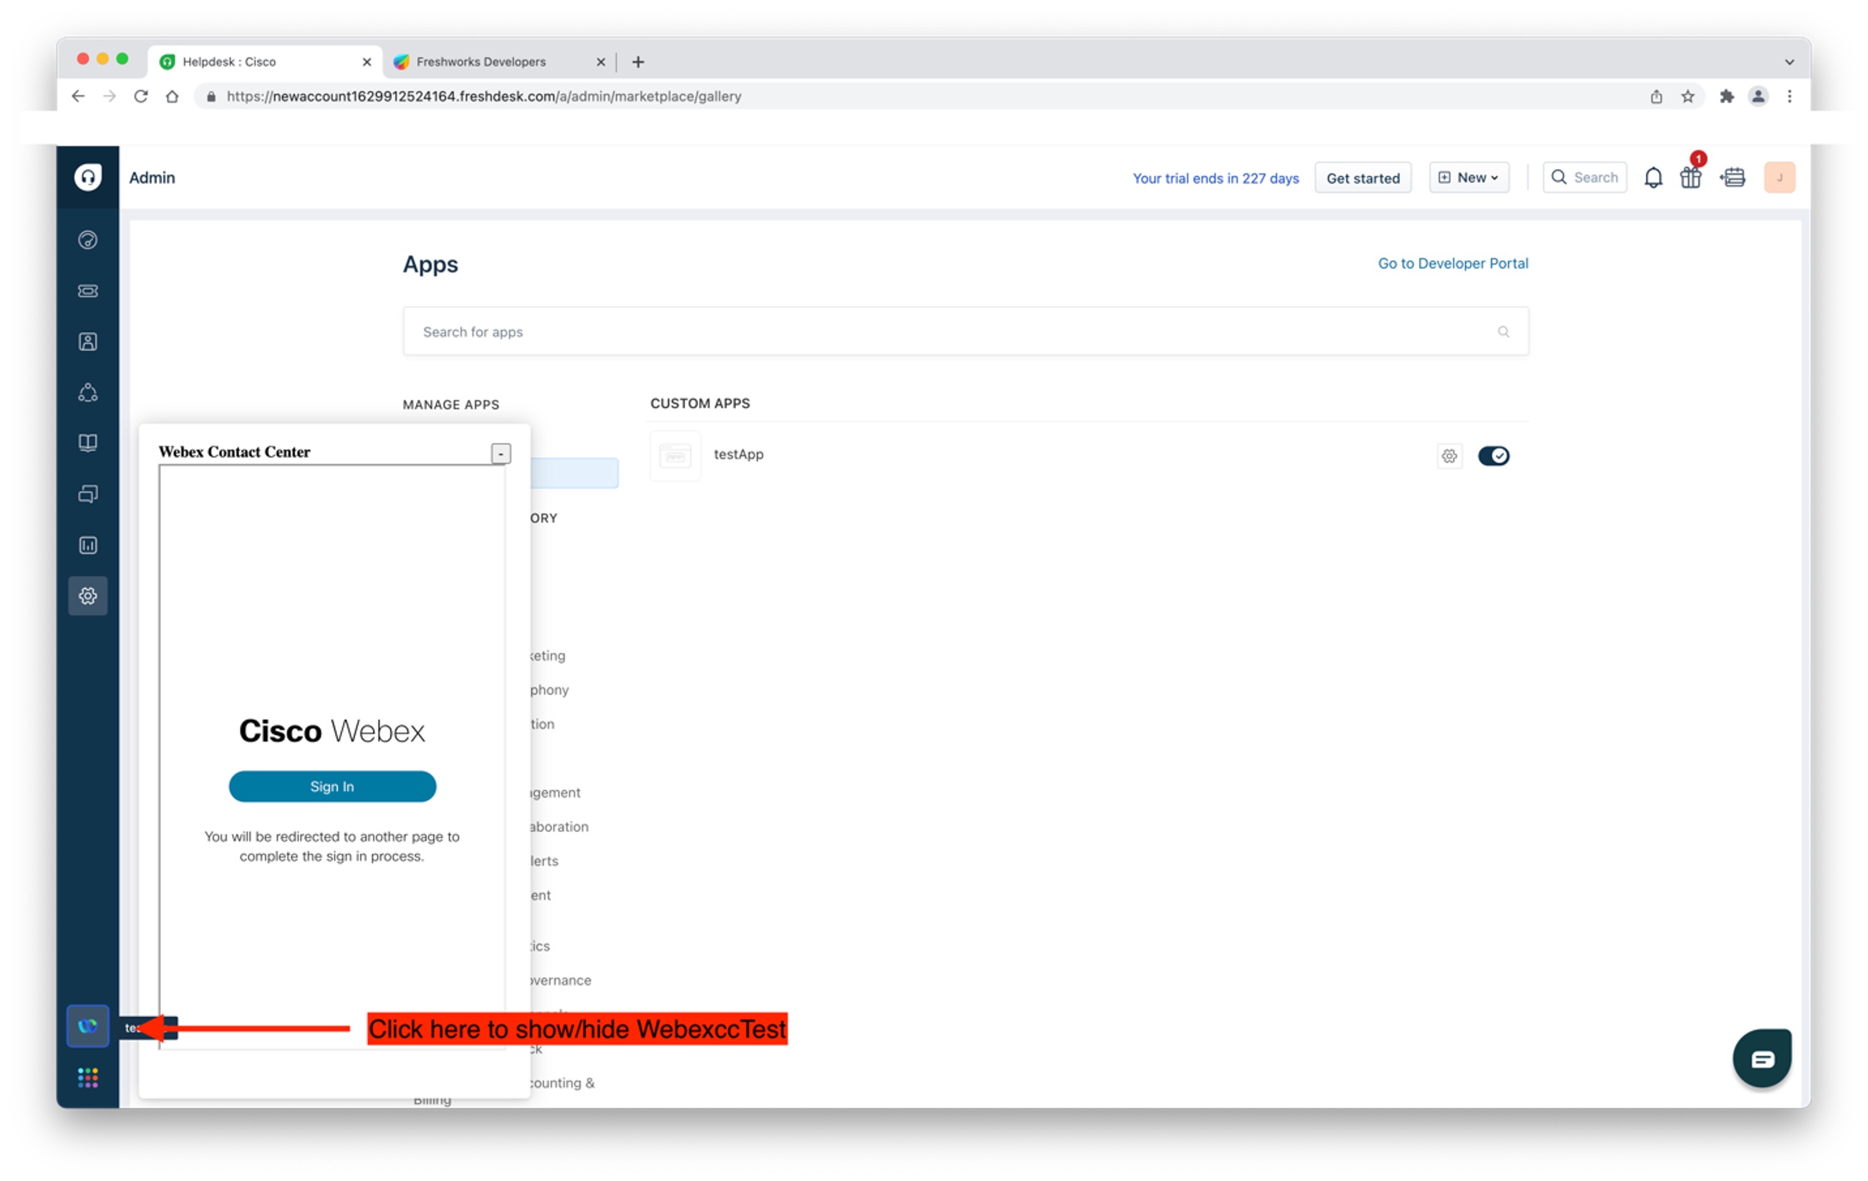
Task: Switch to the Freshworks Developers tab
Action: [x=500, y=62]
